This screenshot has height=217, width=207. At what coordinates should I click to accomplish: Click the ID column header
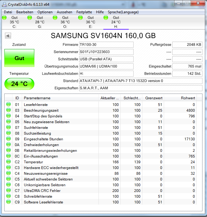(x=17, y=98)
